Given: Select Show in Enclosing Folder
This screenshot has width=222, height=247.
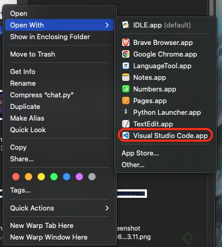Looking at the screenshot, I should (x=60, y=36).
